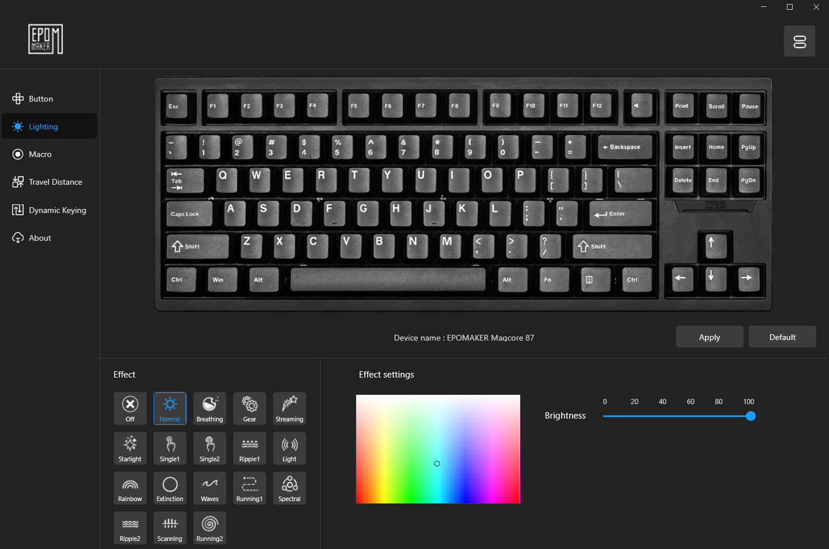This screenshot has height=549, width=829.
Task: Select the Streaming effect icon
Action: [289, 408]
